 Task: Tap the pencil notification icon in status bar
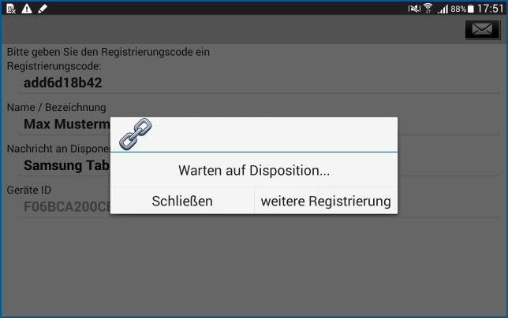click(x=43, y=8)
